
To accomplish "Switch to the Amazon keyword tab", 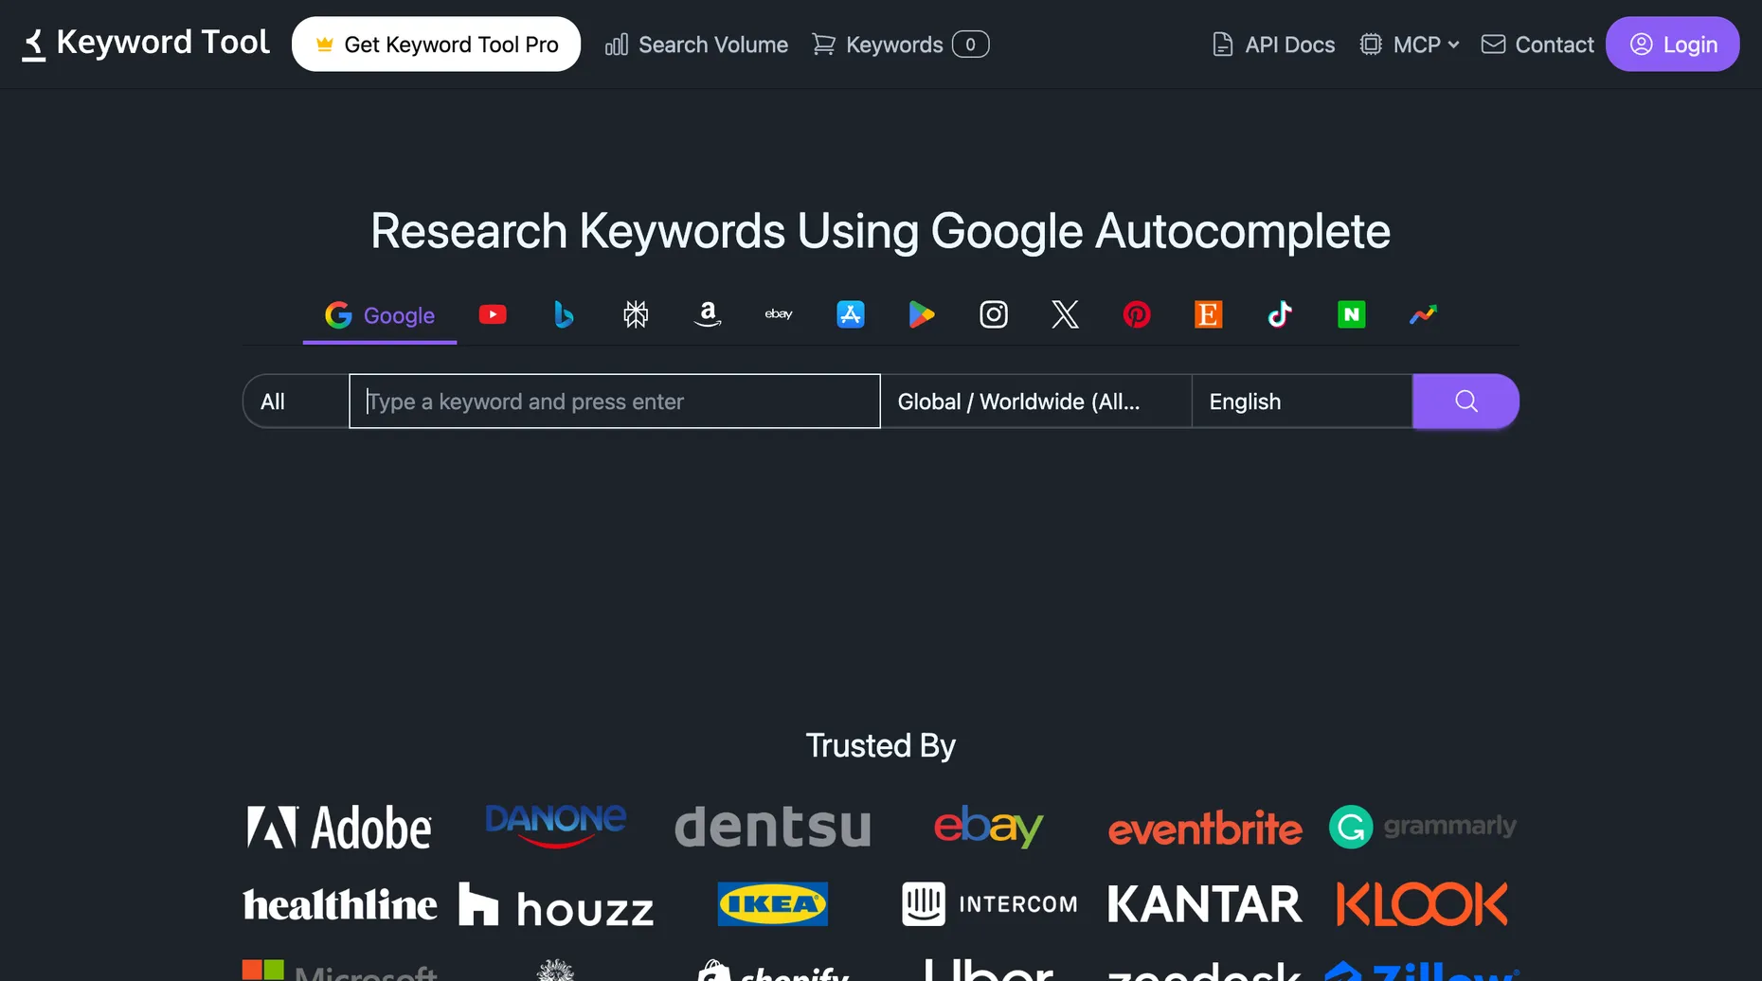I will (x=708, y=314).
